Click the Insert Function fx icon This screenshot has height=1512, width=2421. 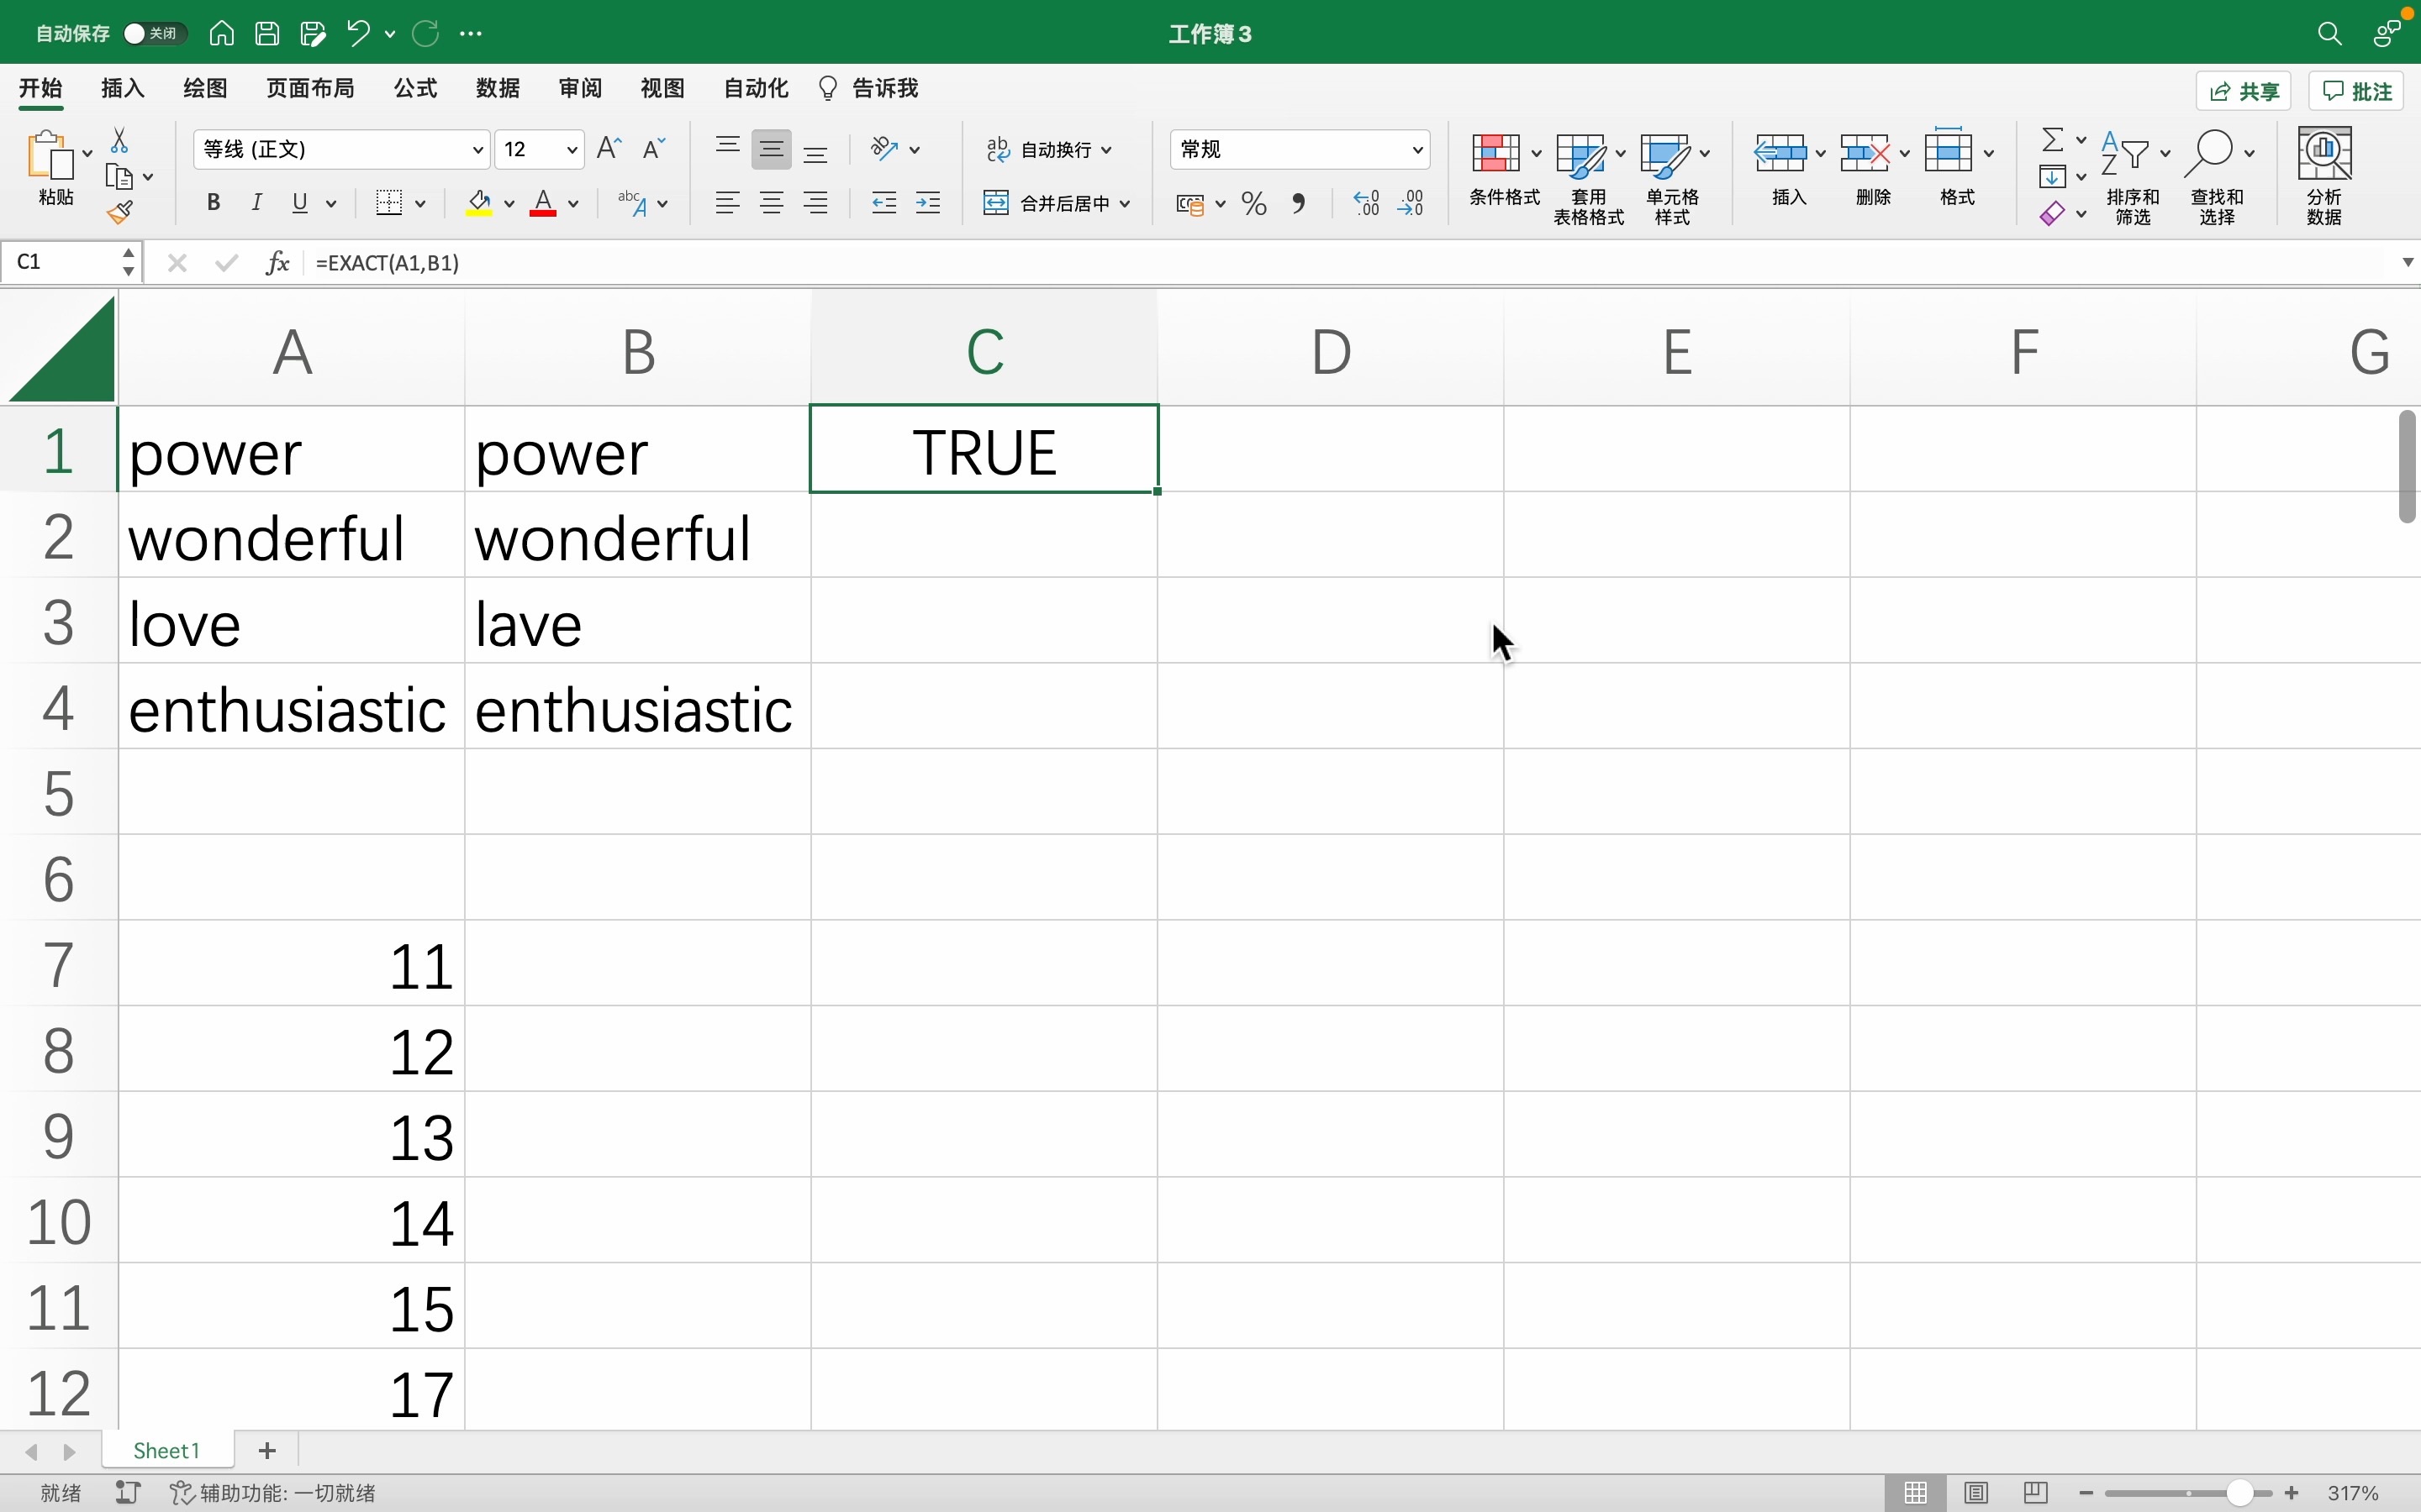(277, 263)
